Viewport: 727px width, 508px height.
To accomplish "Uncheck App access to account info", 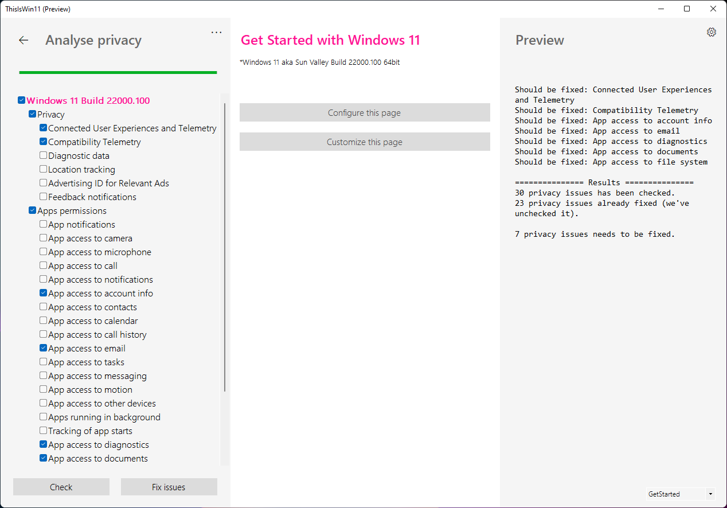I will [x=44, y=293].
